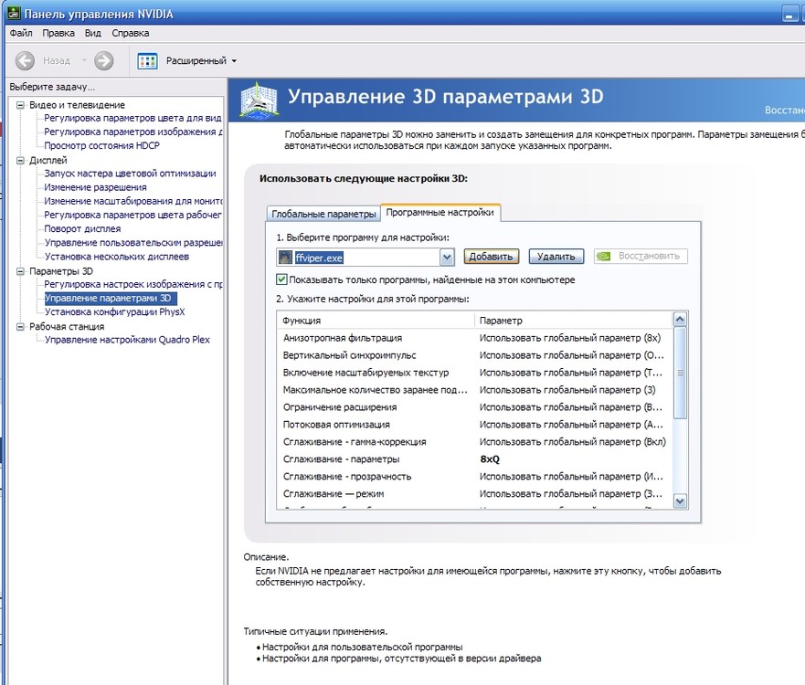Click the settings list scrollbar thumb
This screenshot has width=805, height=685.
[680, 373]
